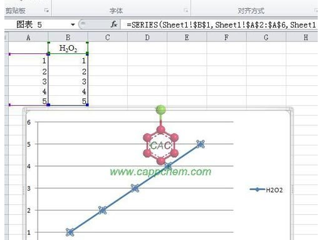
Task: Select data point at value 5 on chart
Action: 201,144
